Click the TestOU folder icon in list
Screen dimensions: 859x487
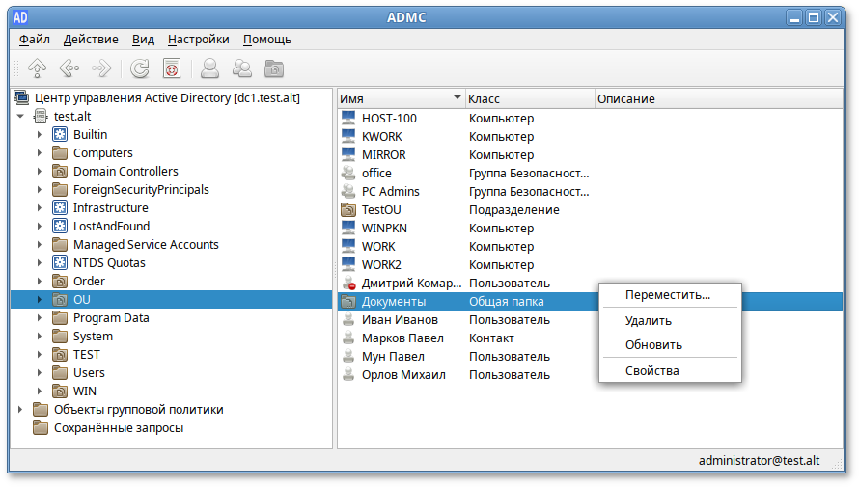349,210
